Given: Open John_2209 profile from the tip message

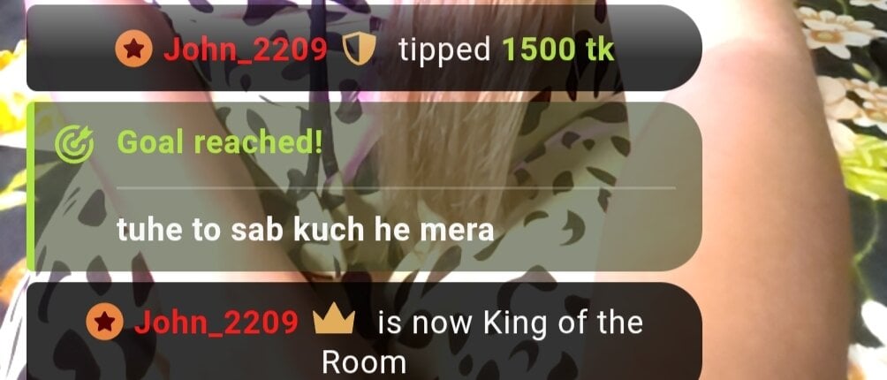Looking at the screenshot, I should tap(245, 49).
